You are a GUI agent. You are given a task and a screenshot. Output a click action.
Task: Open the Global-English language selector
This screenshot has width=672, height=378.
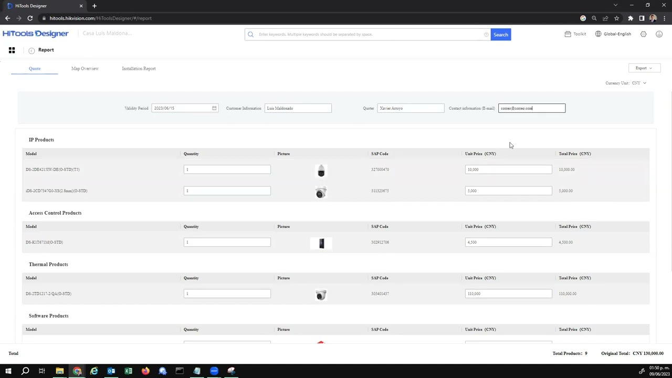613,34
